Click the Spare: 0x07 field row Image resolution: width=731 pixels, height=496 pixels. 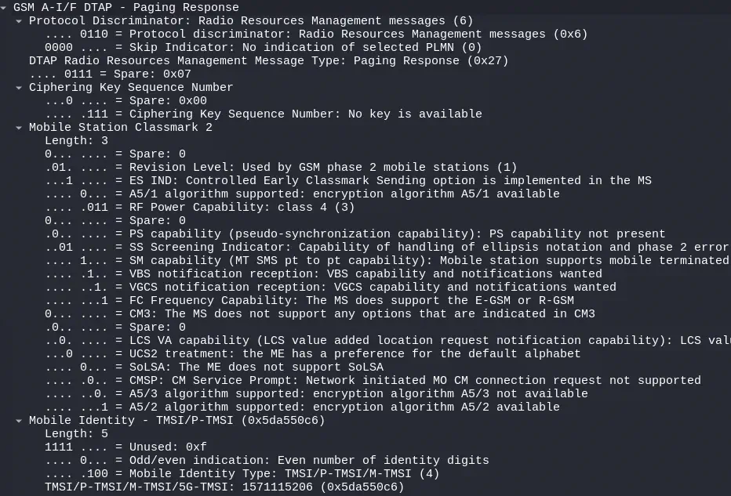(x=118, y=74)
